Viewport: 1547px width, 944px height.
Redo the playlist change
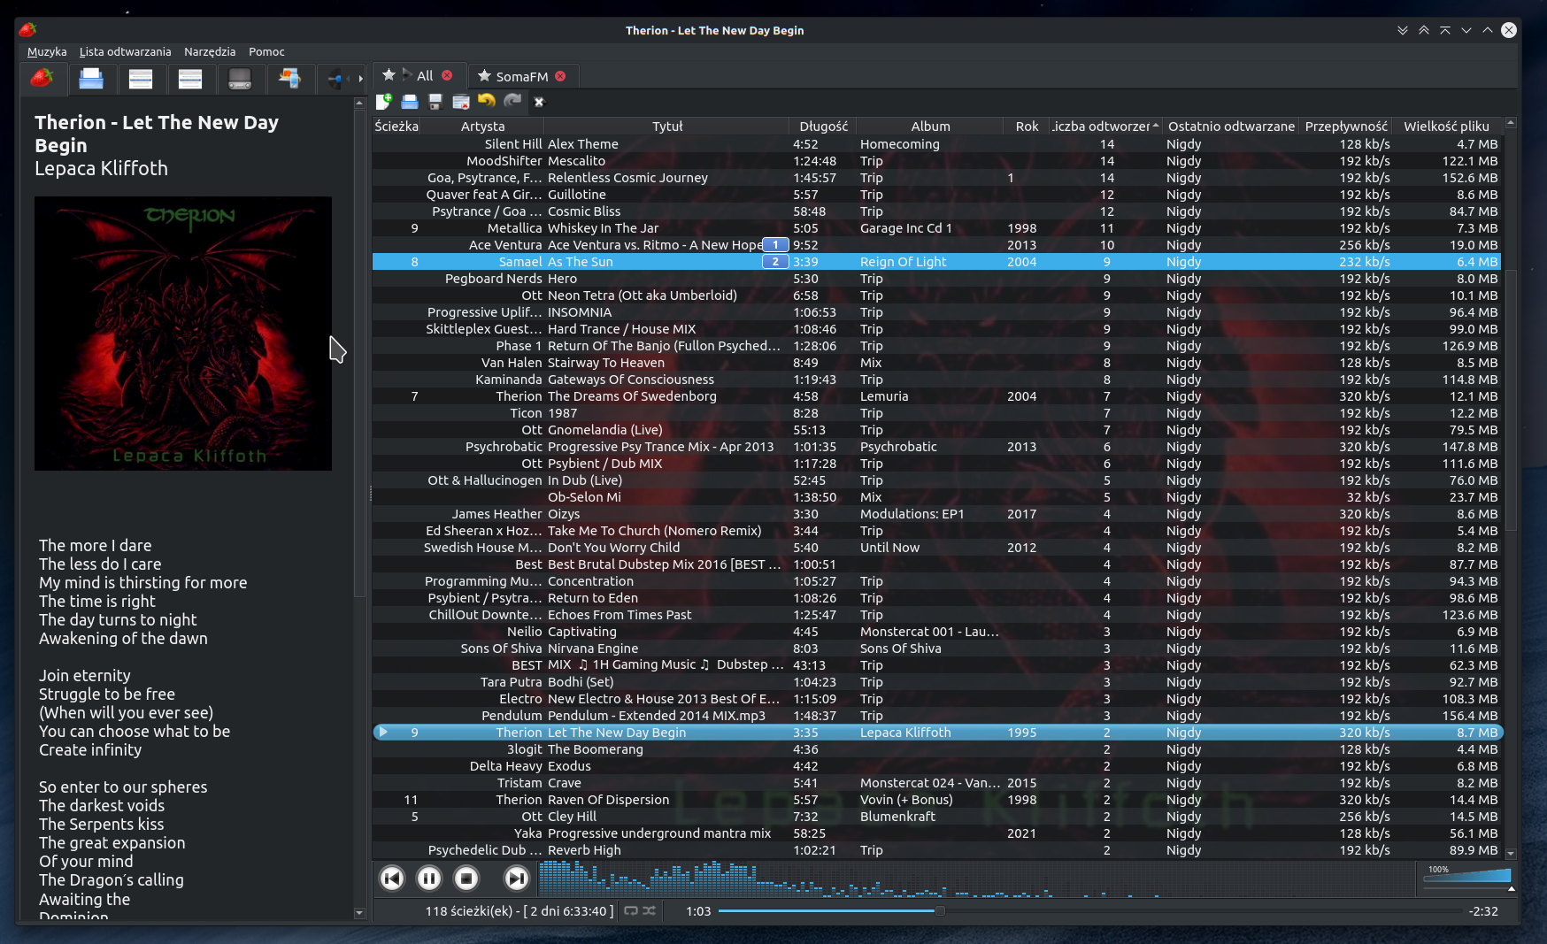(x=512, y=102)
